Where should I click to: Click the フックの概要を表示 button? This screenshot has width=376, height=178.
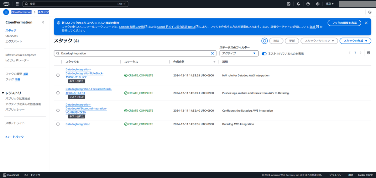pos(344,23)
